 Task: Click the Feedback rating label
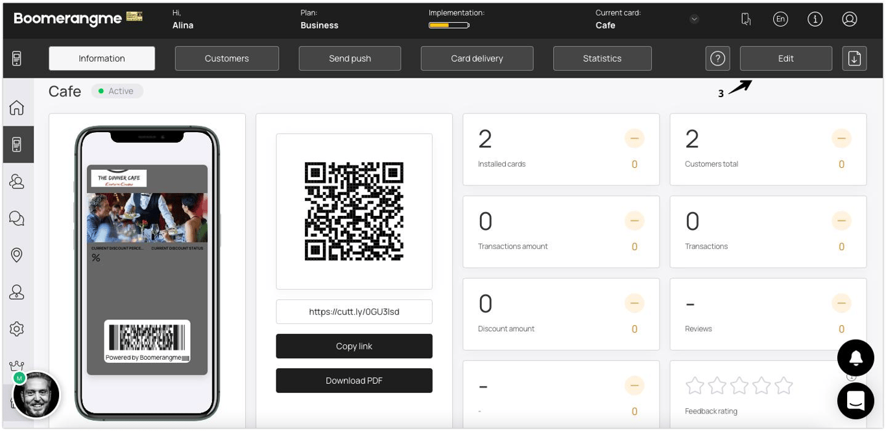point(711,411)
